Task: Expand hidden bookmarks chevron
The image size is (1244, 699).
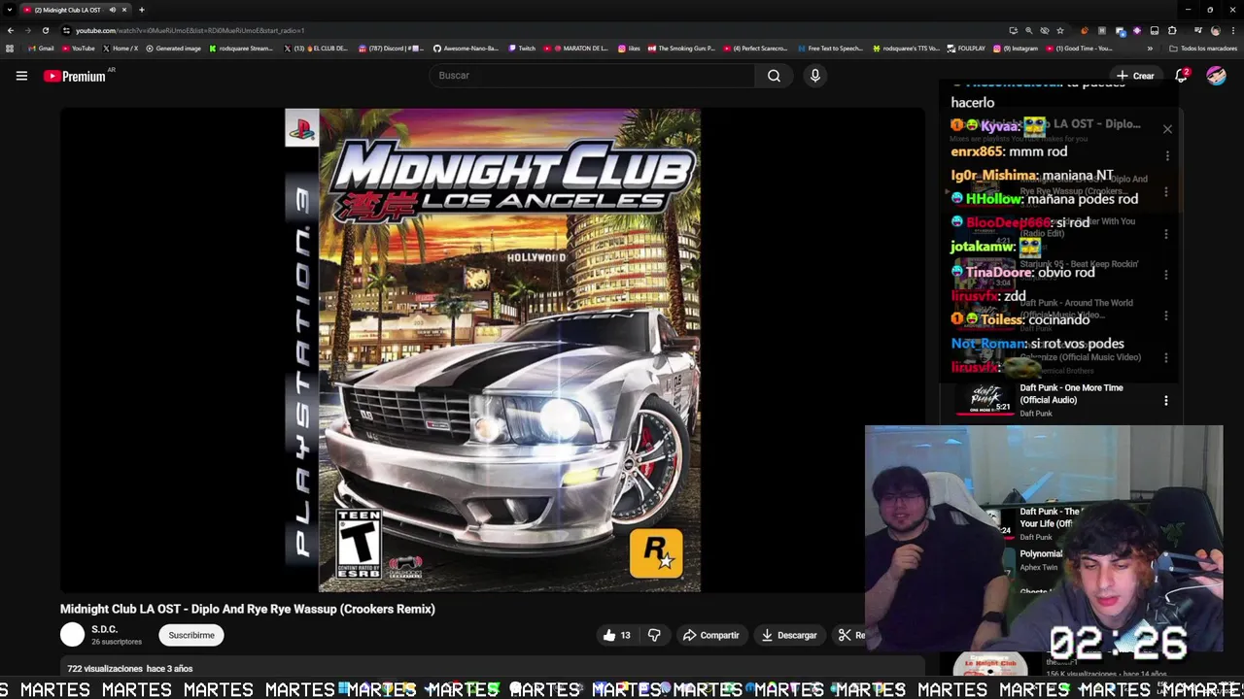Action: [x=1150, y=49]
